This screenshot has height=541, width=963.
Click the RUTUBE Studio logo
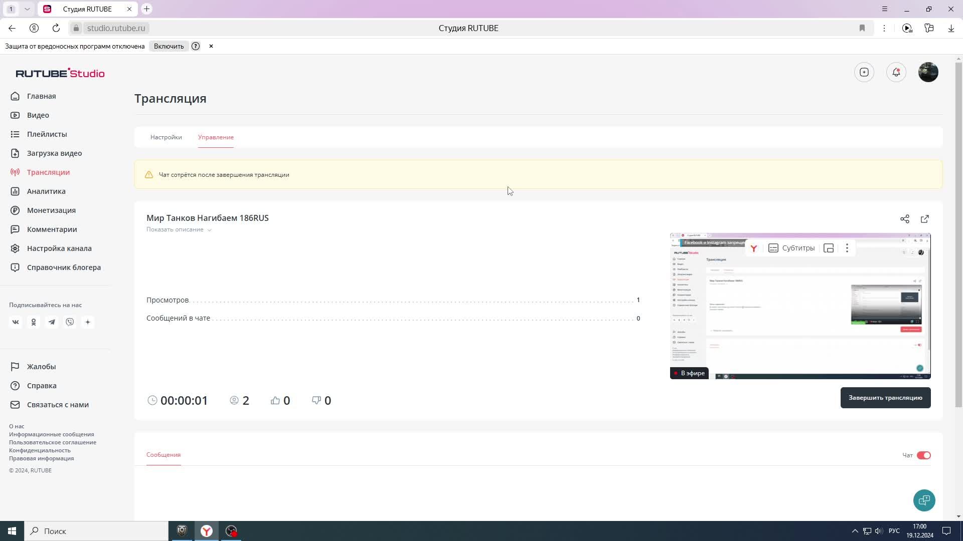60,73
